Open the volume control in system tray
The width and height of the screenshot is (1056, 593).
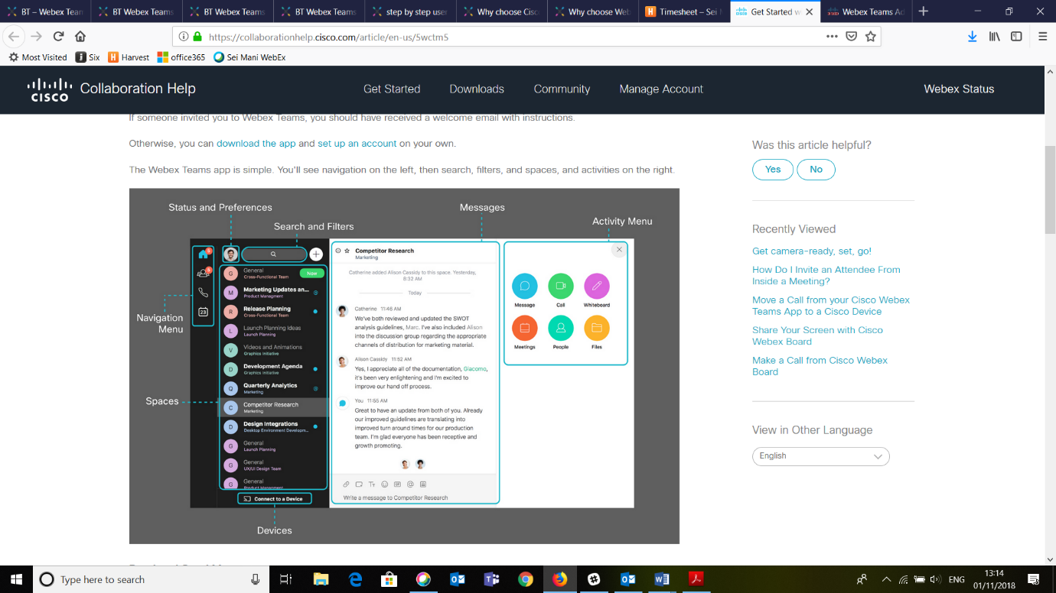point(935,579)
